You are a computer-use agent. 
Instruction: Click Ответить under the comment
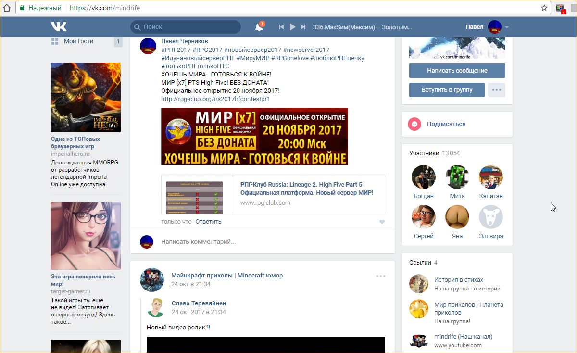pos(208,222)
